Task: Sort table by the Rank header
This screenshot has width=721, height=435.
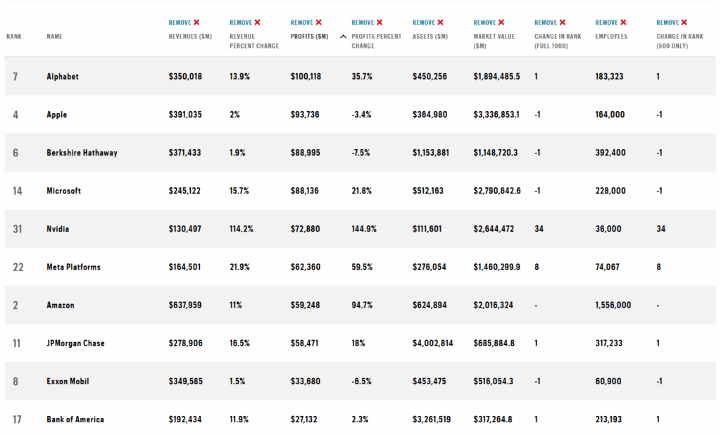Action: click(x=14, y=37)
